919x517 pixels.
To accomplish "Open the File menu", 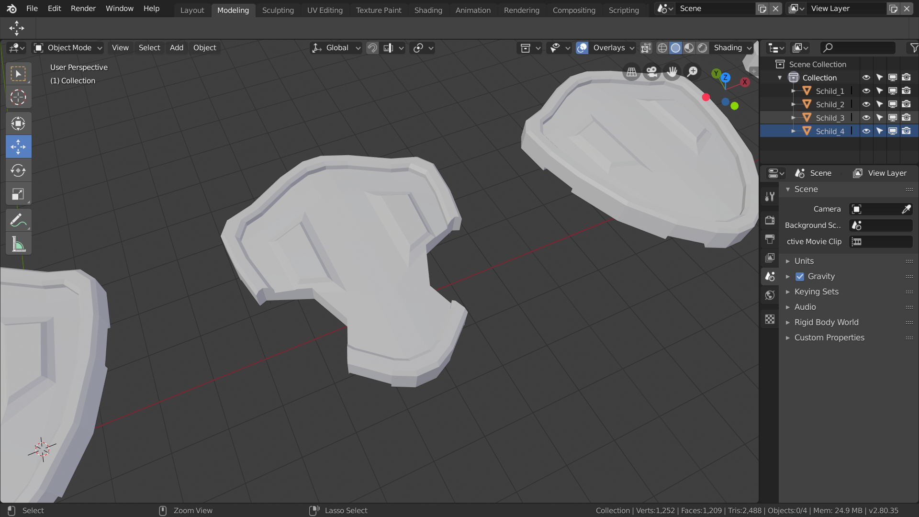I will [32, 9].
